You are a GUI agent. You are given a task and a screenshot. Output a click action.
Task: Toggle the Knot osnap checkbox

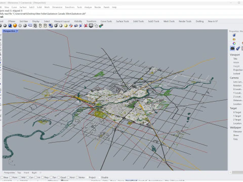click(68, 177)
